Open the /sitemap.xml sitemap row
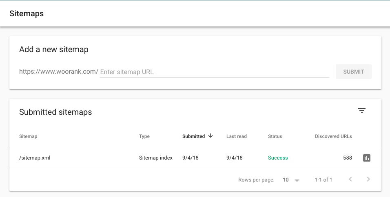The image size is (390, 197). coord(35,158)
